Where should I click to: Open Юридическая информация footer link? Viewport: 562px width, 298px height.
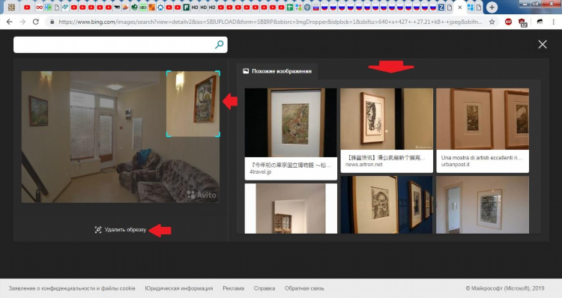(x=179, y=288)
